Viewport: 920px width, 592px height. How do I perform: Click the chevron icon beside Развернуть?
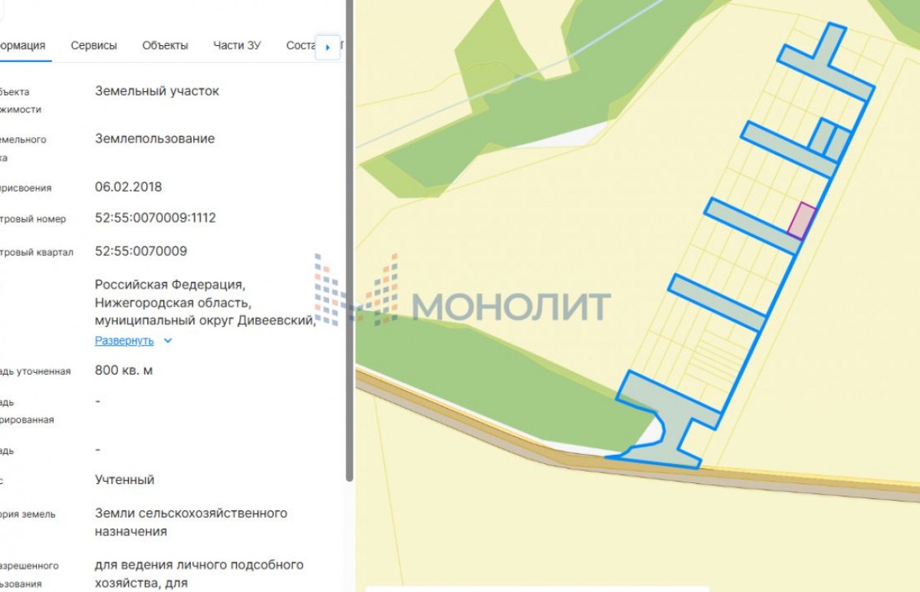[168, 341]
